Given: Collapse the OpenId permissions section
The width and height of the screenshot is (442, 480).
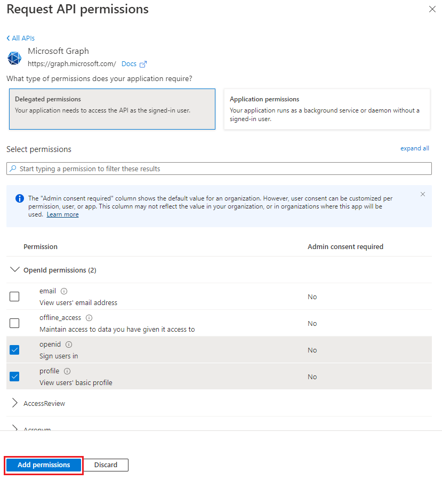Looking at the screenshot, I should pyautogui.click(x=15, y=269).
